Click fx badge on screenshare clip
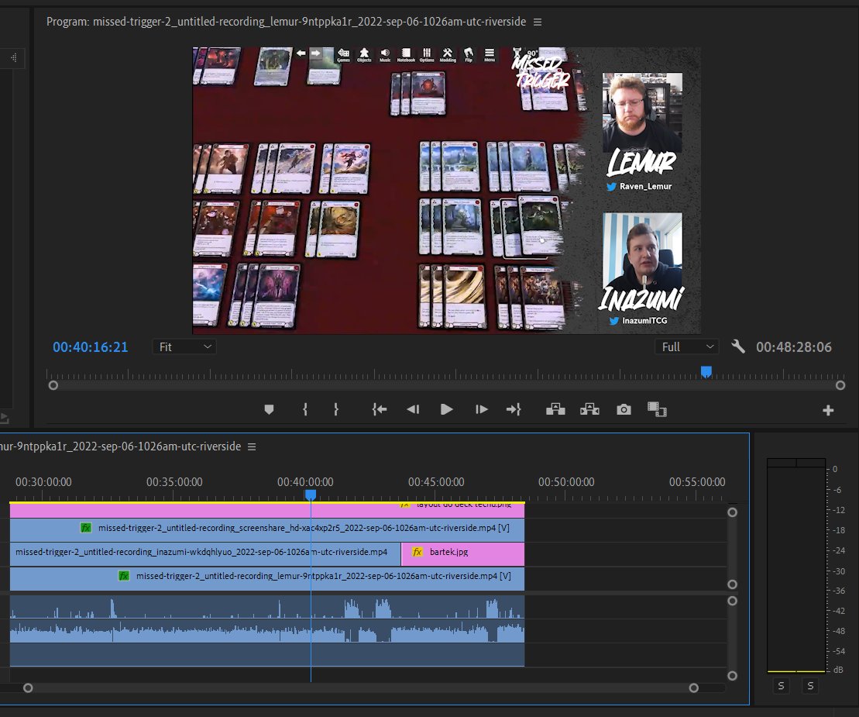Screen dimensions: 859x717 click(86, 528)
